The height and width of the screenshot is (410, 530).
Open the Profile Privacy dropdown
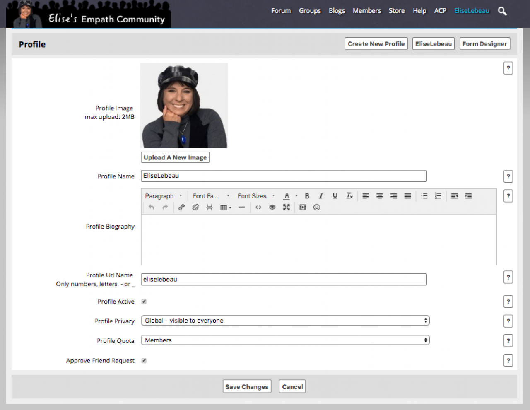tap(285, 321)
